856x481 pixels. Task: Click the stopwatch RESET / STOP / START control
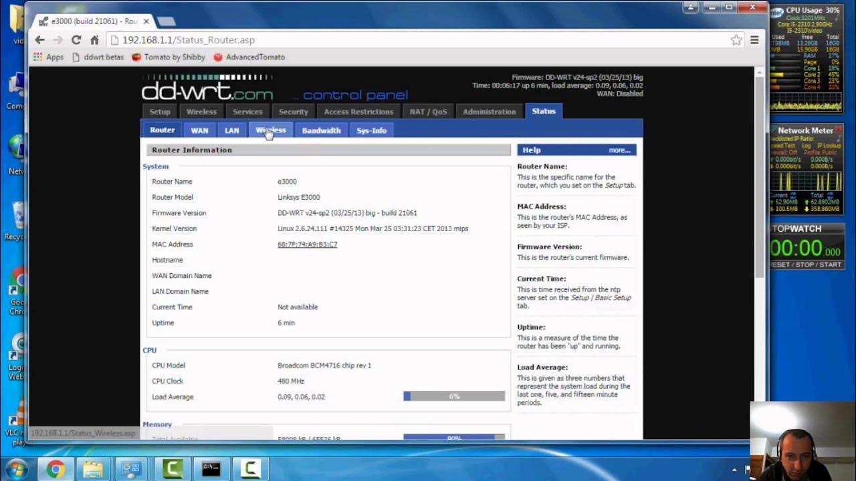coord(806,265)
